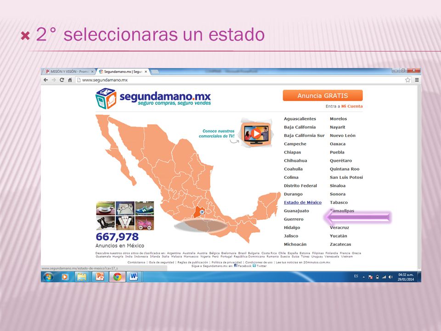Choose Coahuila state
441x331 pixels.
[293, 169]
